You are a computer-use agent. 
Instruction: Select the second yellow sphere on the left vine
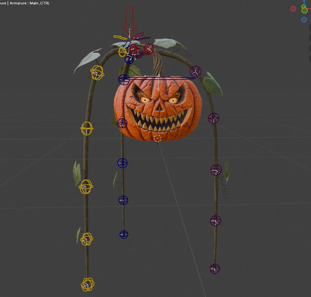point(87,129)
